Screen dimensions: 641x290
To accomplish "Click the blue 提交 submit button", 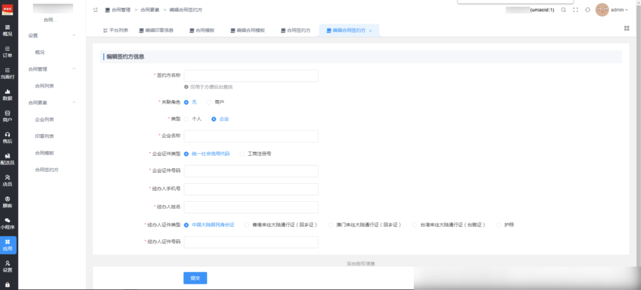I will (195, 278).
